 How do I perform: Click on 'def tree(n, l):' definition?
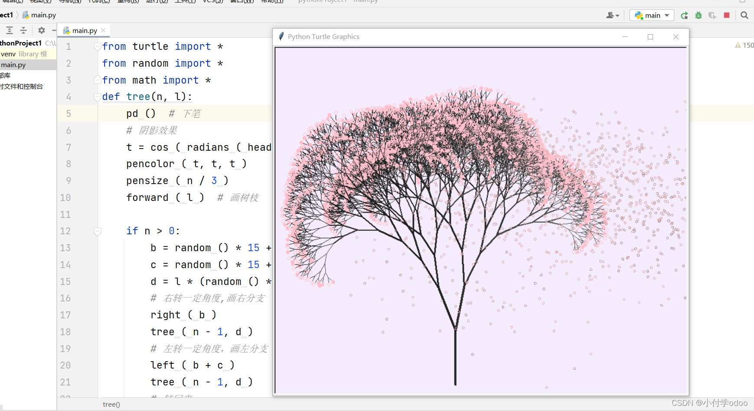coord(147,97)
